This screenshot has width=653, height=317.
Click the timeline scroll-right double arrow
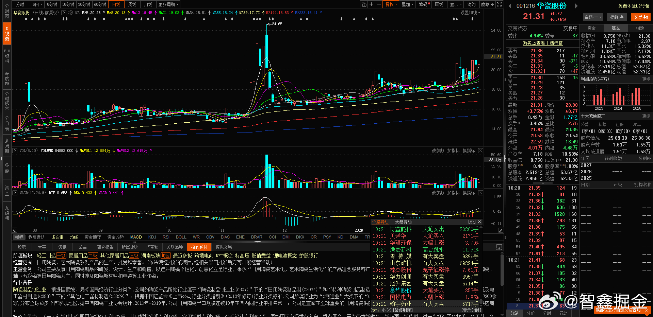pos(501,230)
